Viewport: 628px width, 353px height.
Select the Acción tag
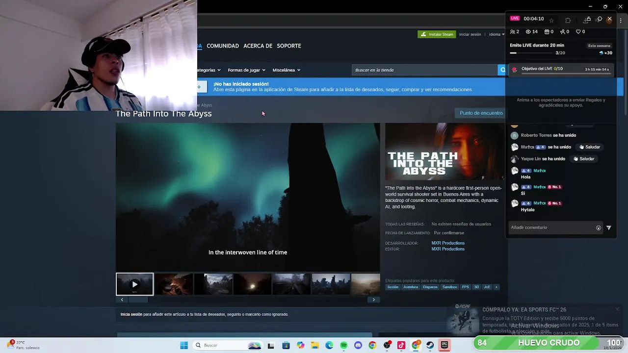(x=393, y=287)
